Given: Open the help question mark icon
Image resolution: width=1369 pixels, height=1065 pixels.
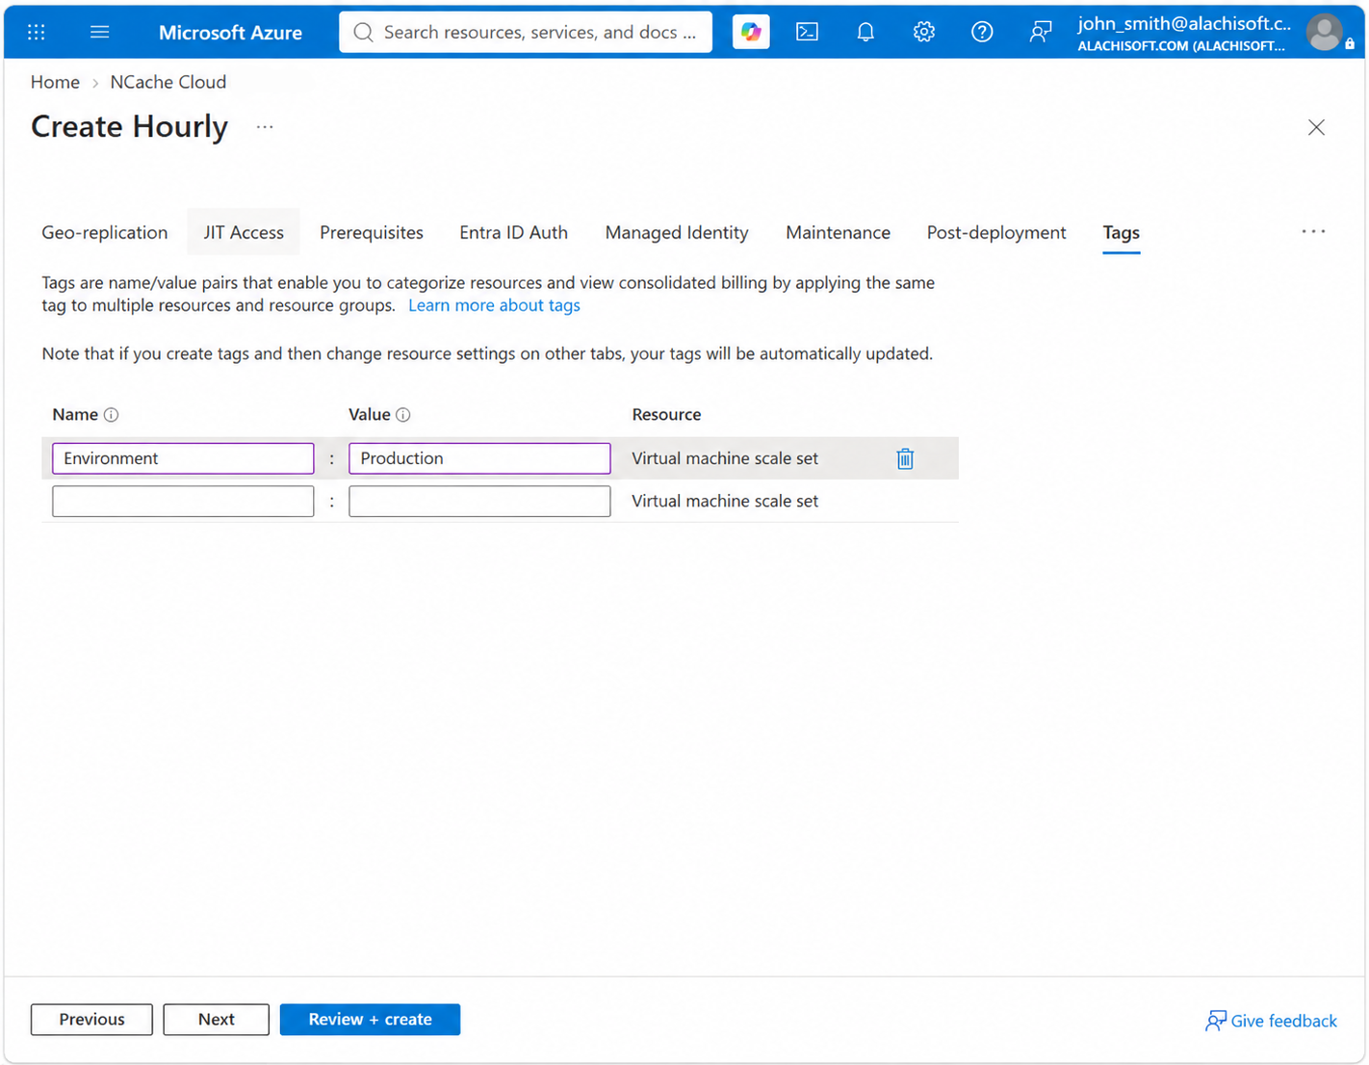Looking at the screenshot, I should (x=982, y=32).
